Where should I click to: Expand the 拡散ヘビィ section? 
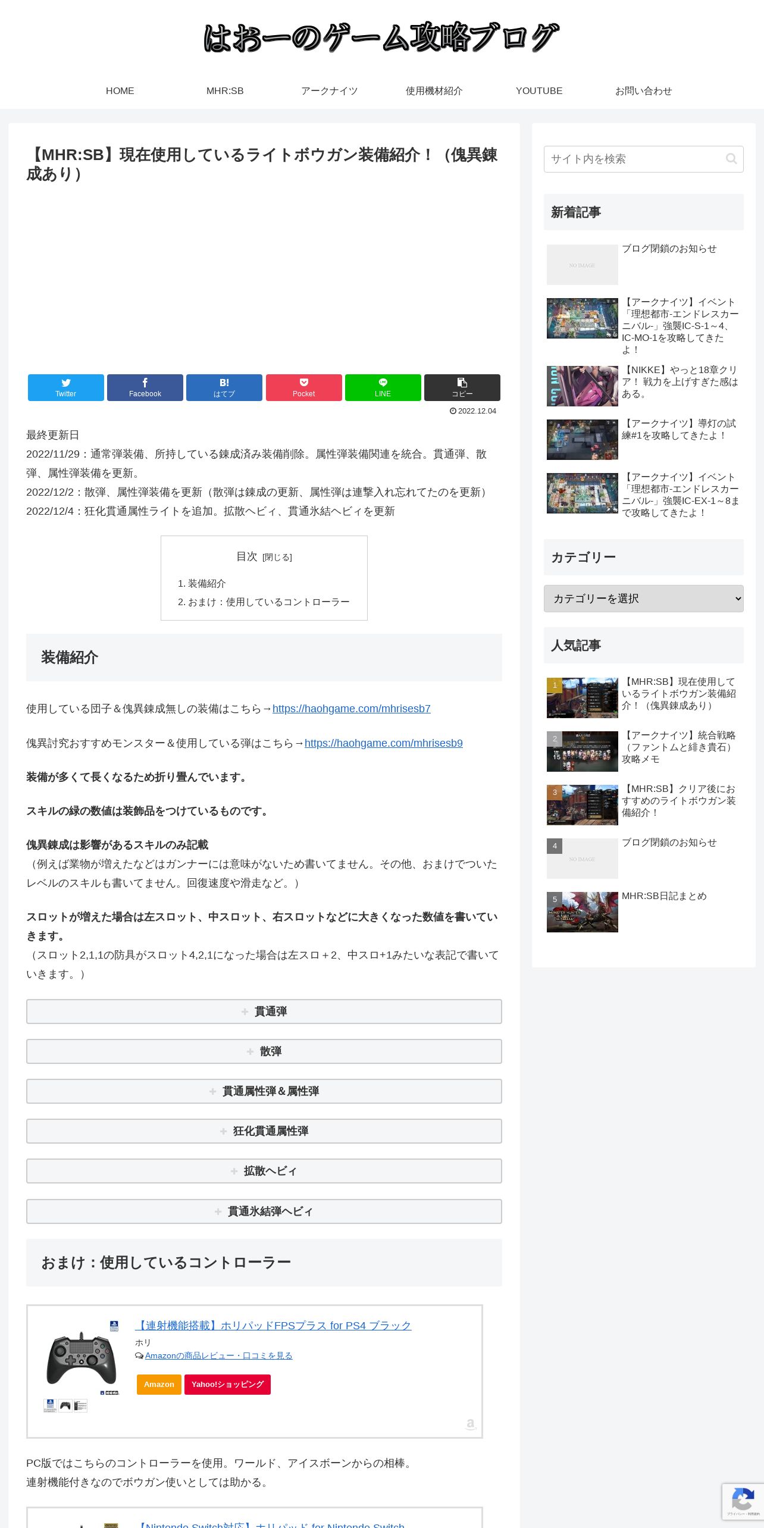[264, 1171]
